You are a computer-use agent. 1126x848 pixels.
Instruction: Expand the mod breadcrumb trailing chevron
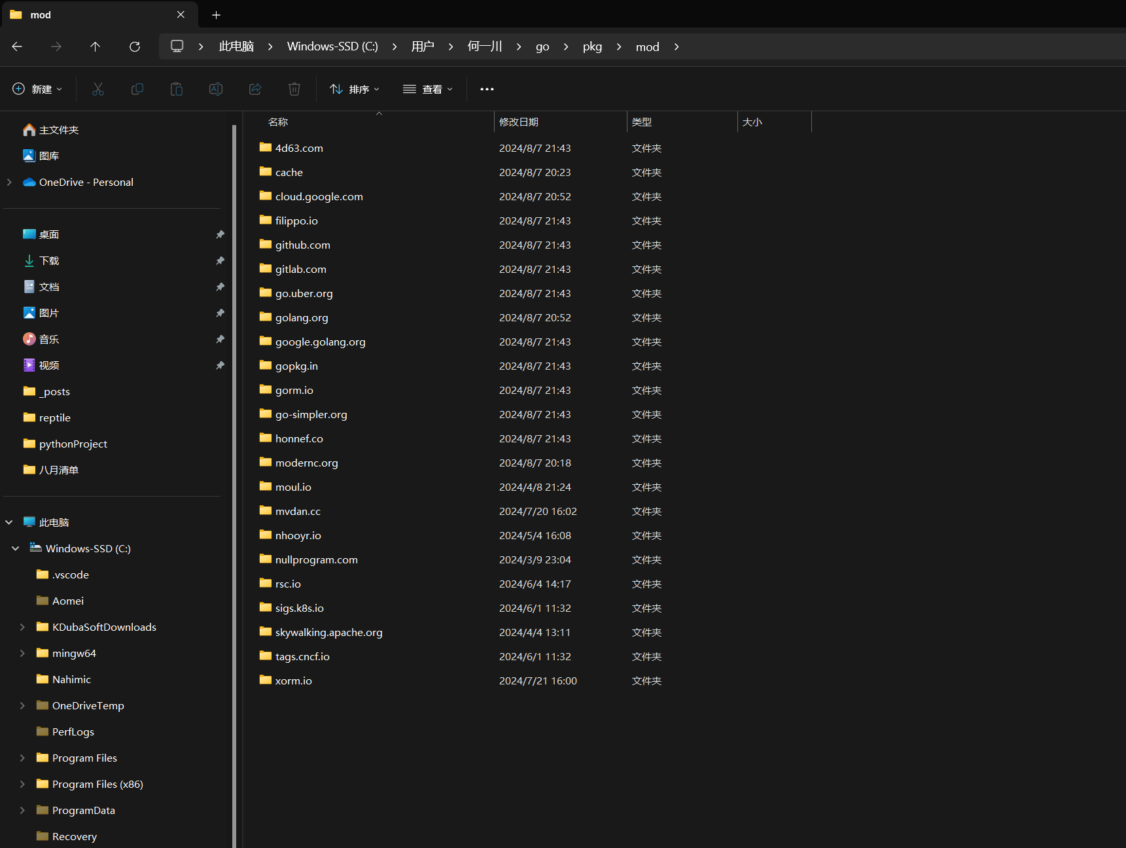(x=677, y=46)
